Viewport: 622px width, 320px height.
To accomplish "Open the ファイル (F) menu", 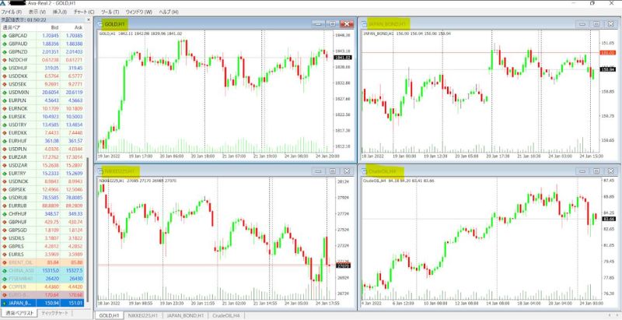I will 12,12.
